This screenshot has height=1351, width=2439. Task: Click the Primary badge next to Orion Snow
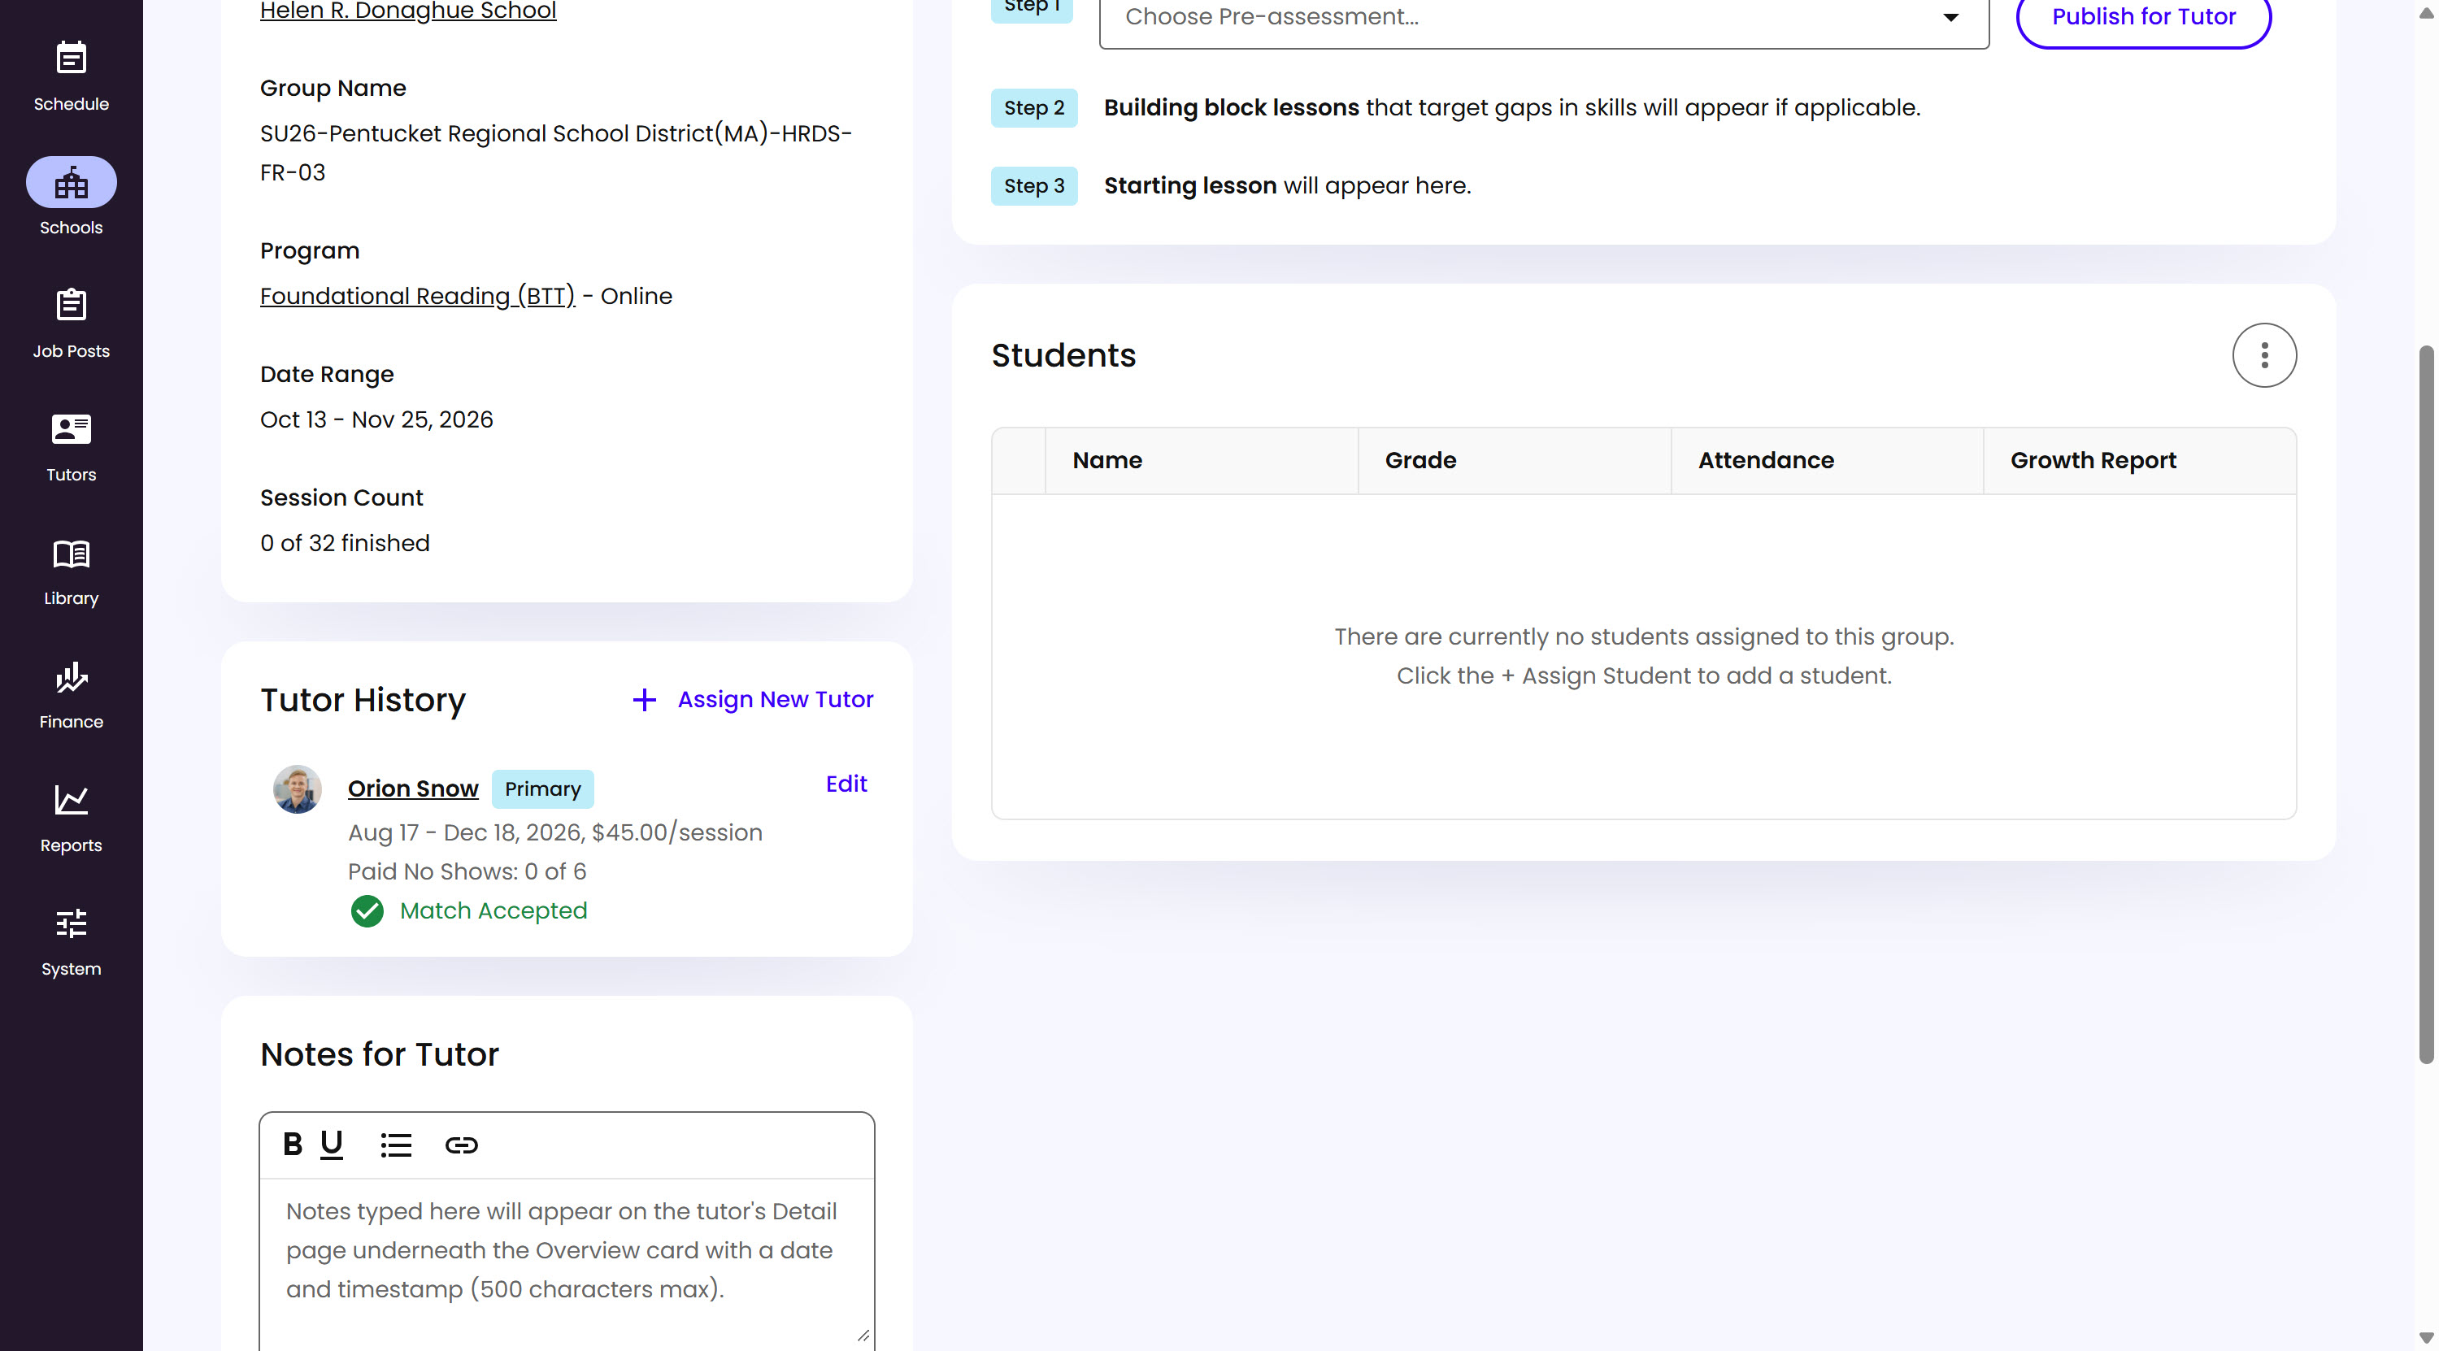(x=542, y=788)
